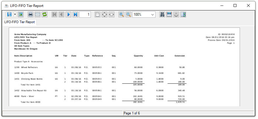Click the column width adjust icon
This screenshot has height=119, width=258.
(169, 14)
